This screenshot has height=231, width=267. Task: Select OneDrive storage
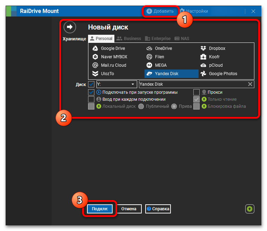pos(159,48)
